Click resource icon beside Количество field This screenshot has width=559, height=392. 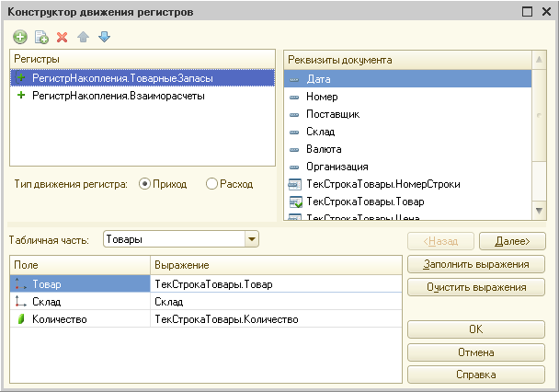[x=21, y=319]
